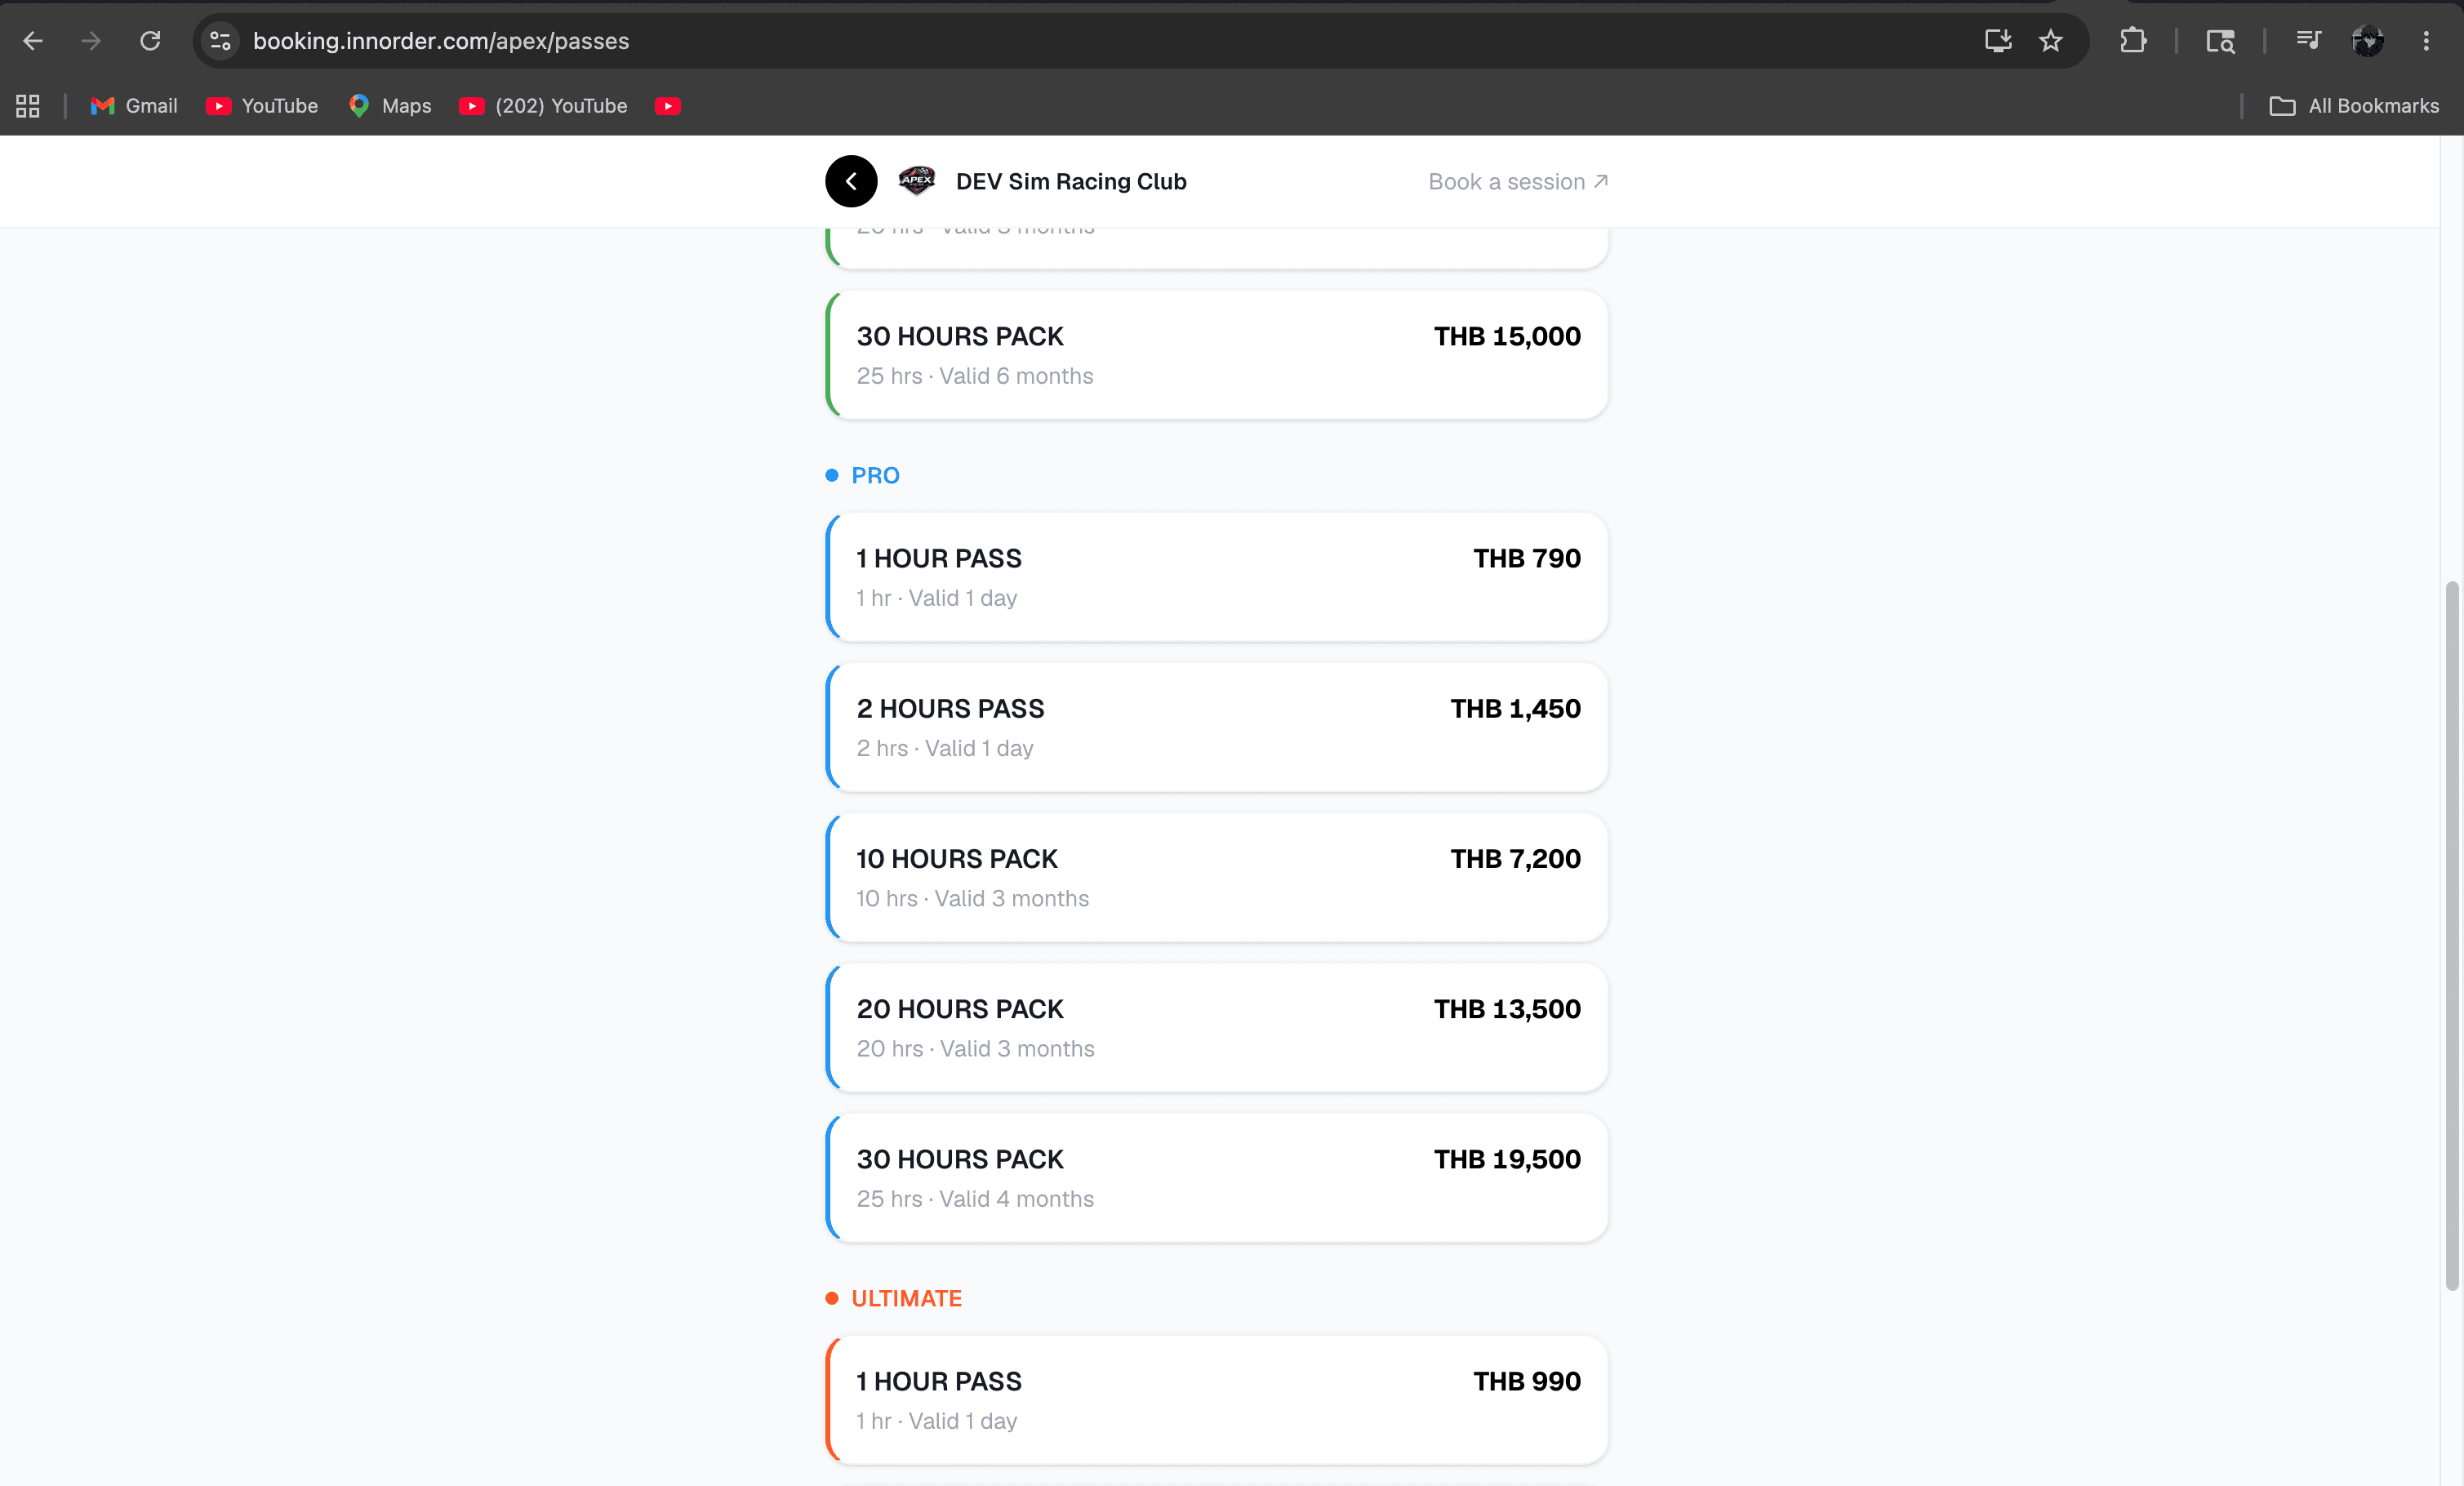Click the '25 hrs · Valid 4 months' text

pyautogui.click(x=975, y=1199)
